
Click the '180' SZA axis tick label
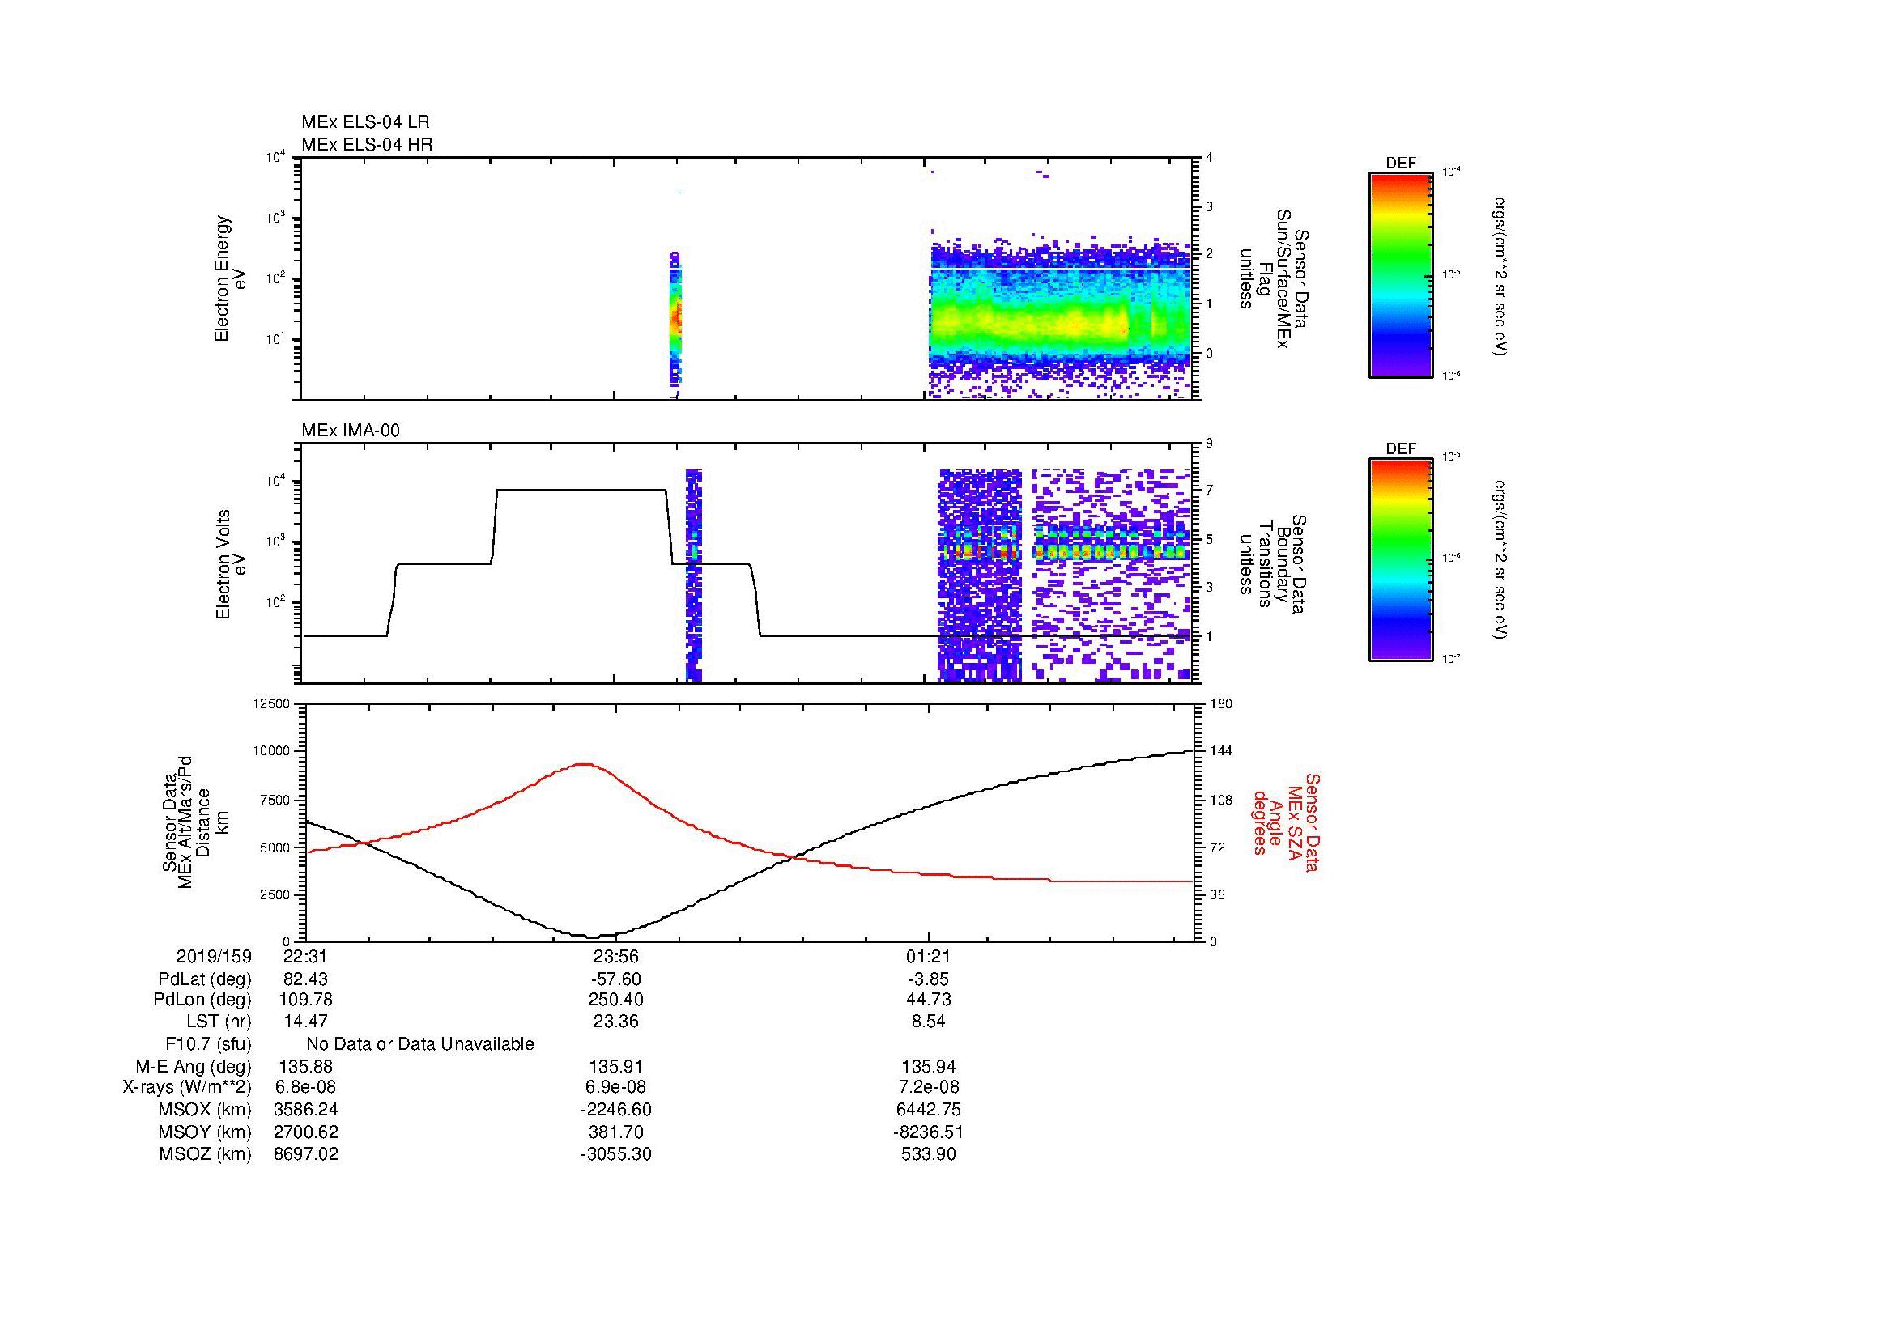click(1222, 703)
